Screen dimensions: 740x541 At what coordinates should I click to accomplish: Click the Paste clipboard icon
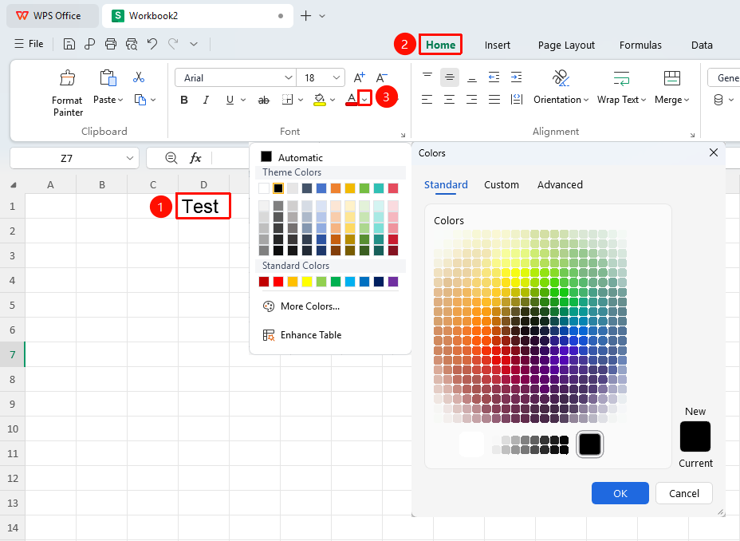[108, 78]
